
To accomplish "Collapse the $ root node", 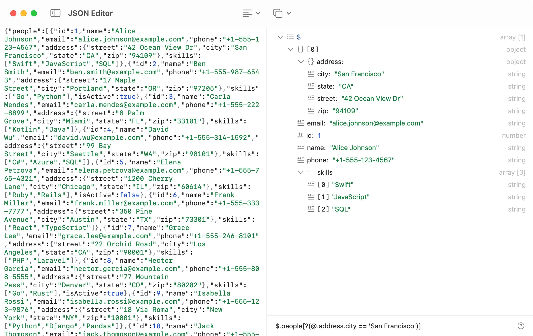I will 280,37.
